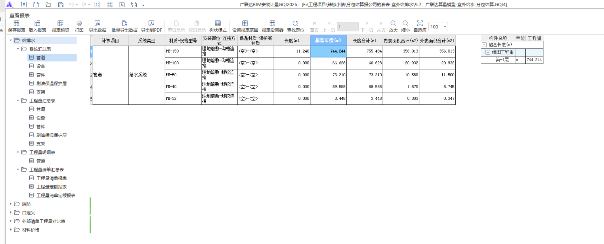
Task: Click the PE-100 cell
Action: pos(183,63)
